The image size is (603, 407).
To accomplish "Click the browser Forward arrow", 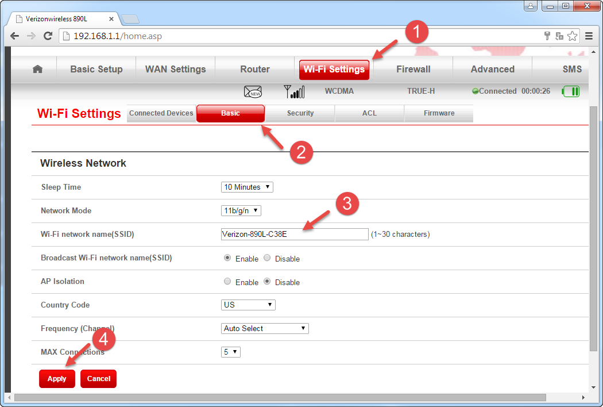I will 31,36.
